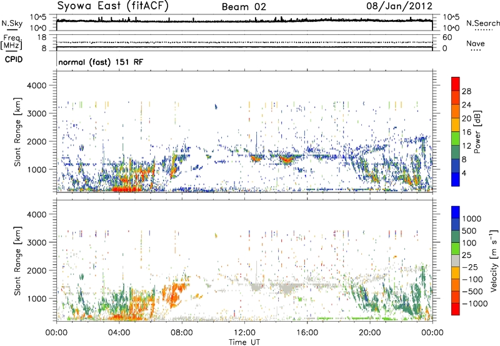
Task: Click the "28" Power colorbar label
Action: click(466, 91)
